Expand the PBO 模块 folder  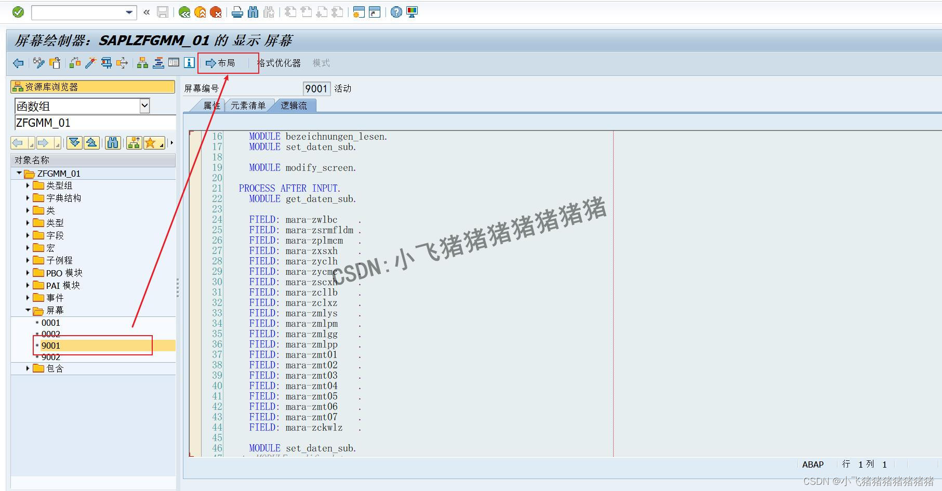click(28, 273)
